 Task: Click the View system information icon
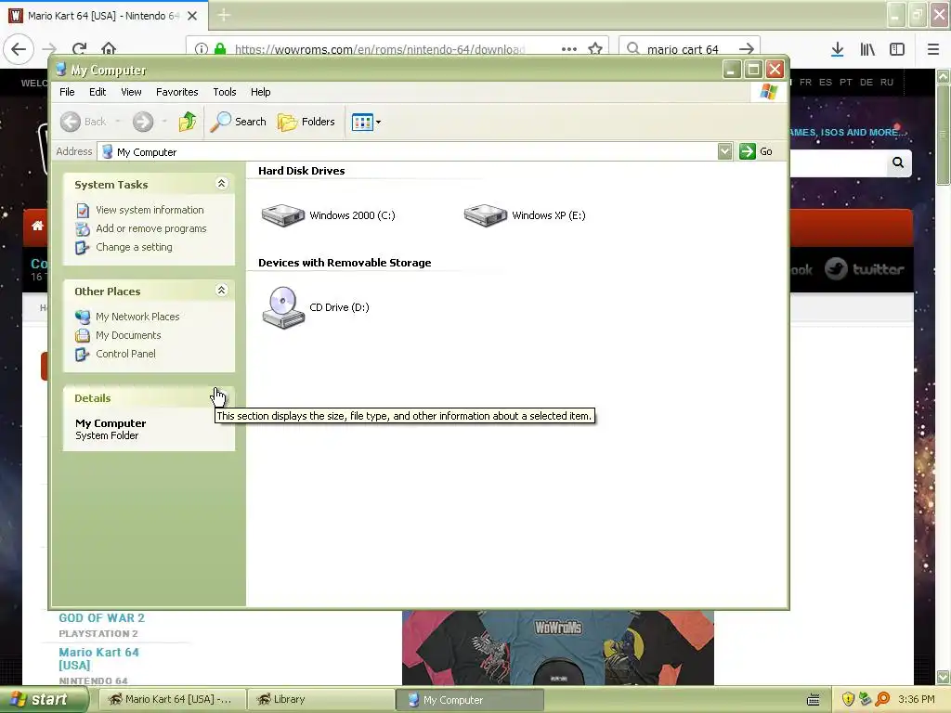[83, 211]
